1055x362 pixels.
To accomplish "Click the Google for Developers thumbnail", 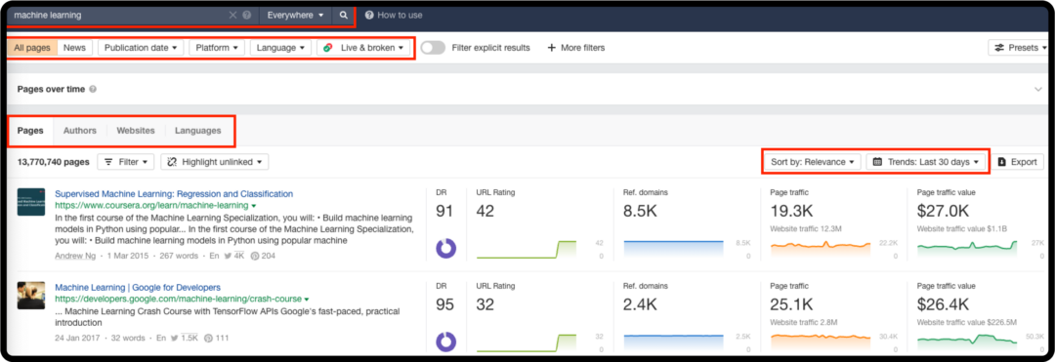I will 31,295.
